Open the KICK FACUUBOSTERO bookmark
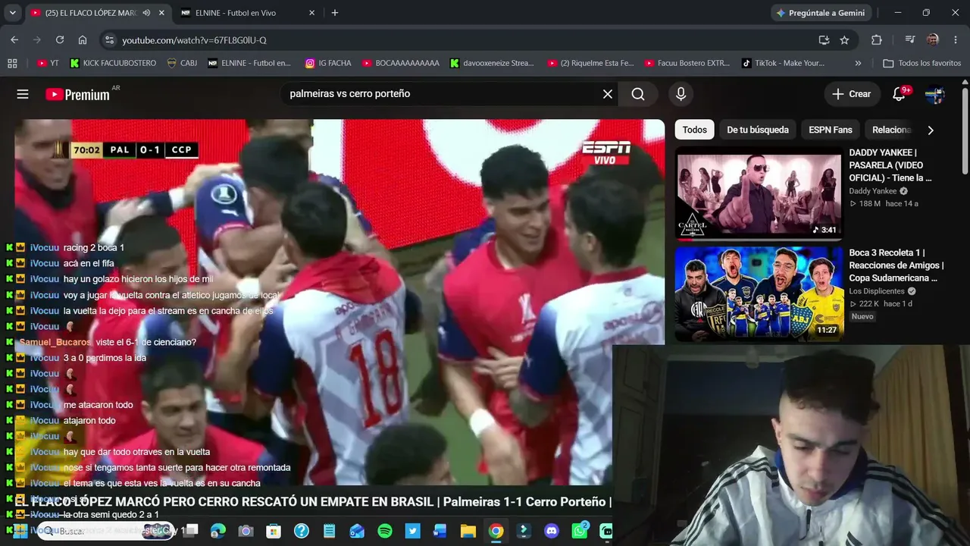The height and width of the screenshot is (546, 970). click(113, 63)
